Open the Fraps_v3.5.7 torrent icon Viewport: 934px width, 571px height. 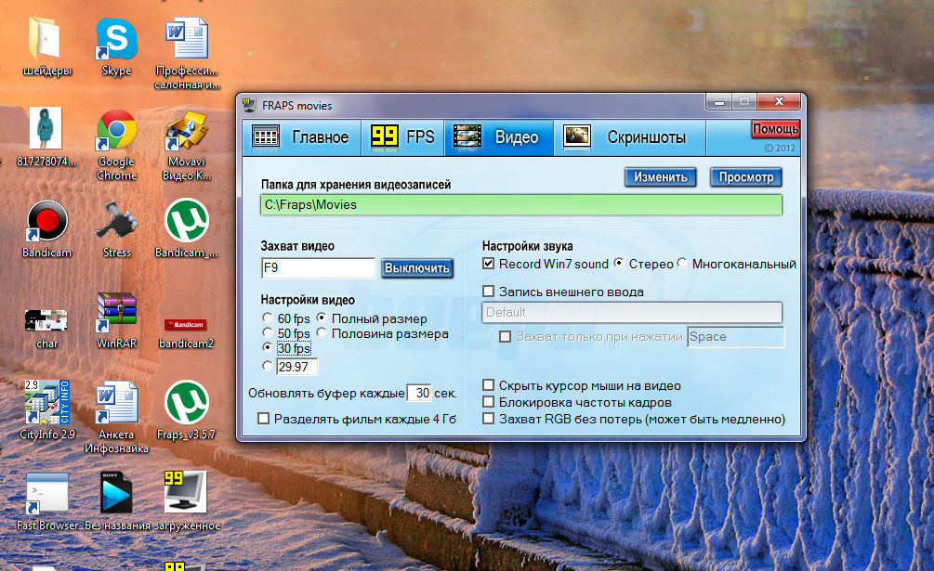(186, 404)
